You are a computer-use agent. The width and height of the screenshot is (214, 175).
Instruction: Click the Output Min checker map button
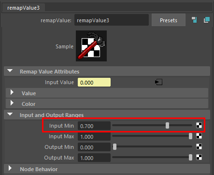pos(199,146)
